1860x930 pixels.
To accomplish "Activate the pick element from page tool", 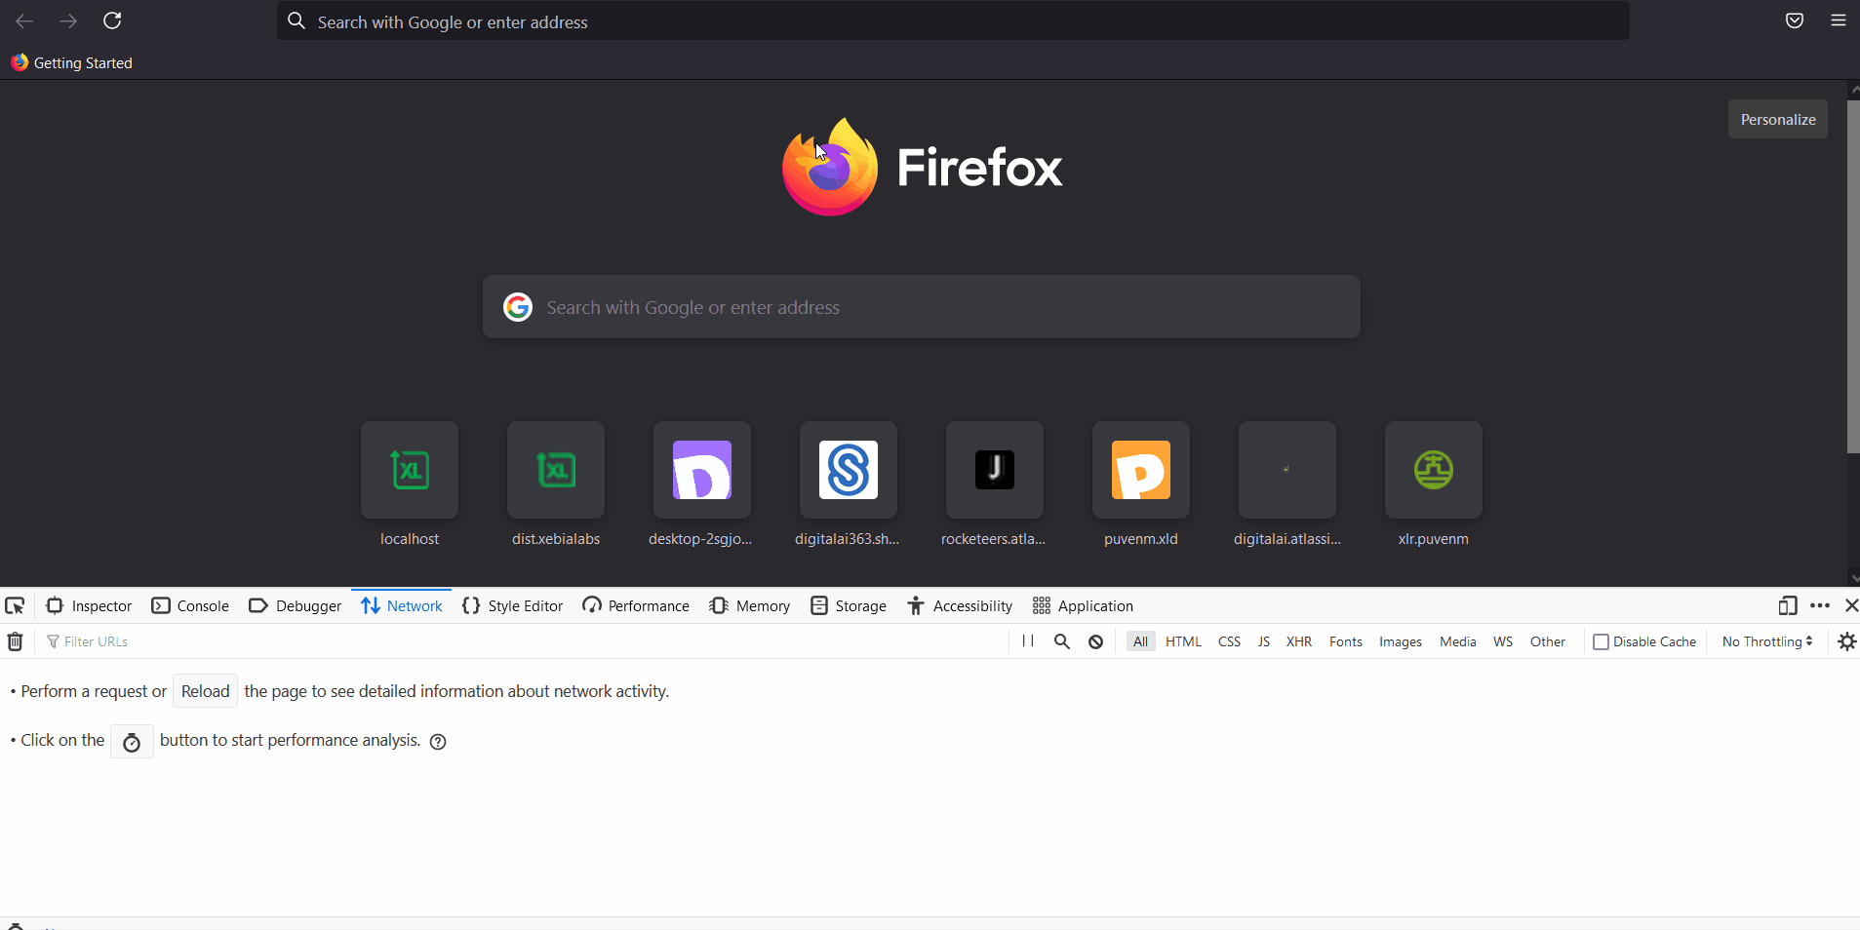I will [x=15, y=605].
